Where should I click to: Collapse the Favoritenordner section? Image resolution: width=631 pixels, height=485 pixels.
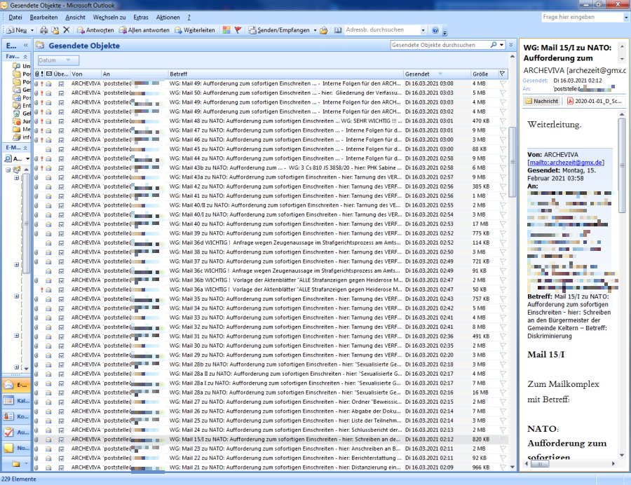point(25,57)
